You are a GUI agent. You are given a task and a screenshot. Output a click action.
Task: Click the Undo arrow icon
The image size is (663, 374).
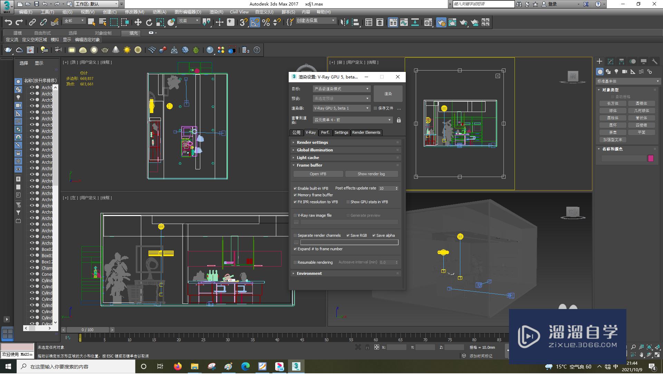(8, 22)
